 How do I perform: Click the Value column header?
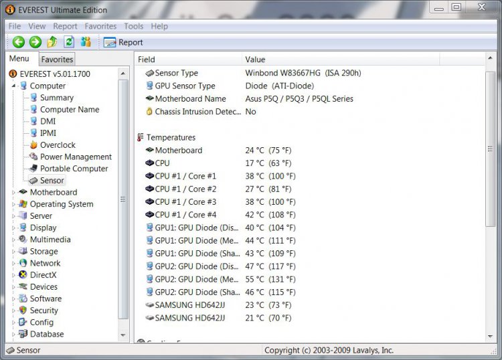[341, 60]
